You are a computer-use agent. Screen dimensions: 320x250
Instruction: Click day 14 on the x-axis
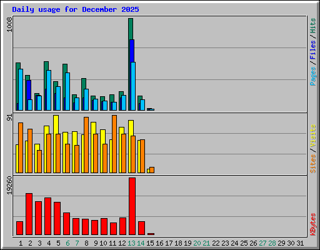(x=141, y=243)
